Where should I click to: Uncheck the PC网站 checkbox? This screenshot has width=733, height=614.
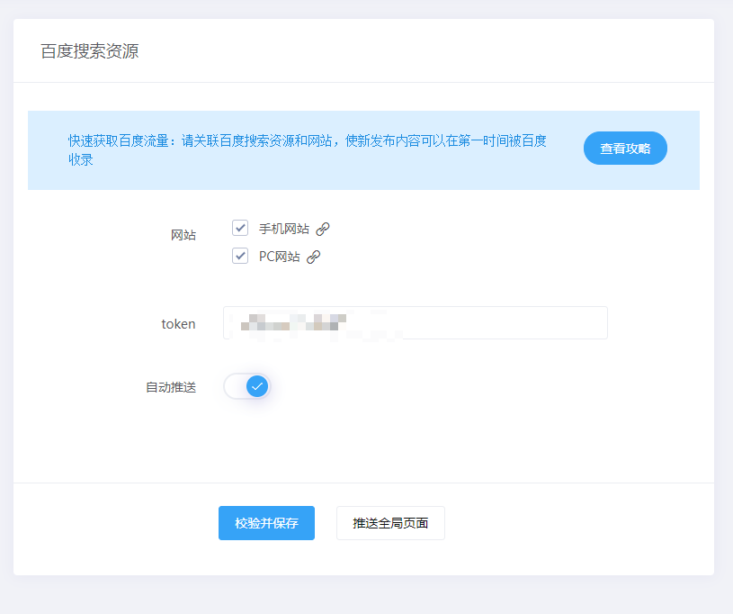tap(240, 256)
